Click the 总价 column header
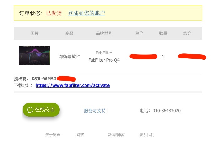Screen dimensions: 216x141 (x=187, y=33)
